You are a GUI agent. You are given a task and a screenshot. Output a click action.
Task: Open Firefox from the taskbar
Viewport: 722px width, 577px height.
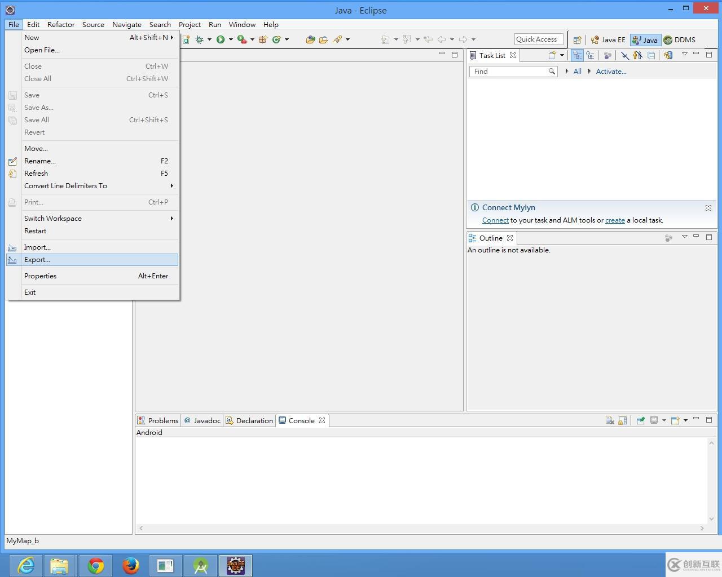coord(131,565)
